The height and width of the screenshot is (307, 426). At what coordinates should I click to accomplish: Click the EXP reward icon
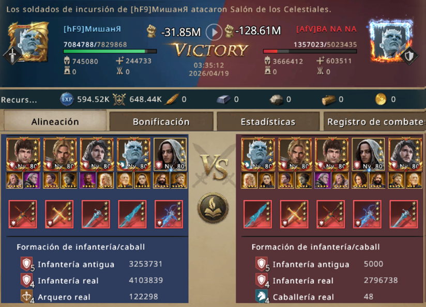[67, 99]
